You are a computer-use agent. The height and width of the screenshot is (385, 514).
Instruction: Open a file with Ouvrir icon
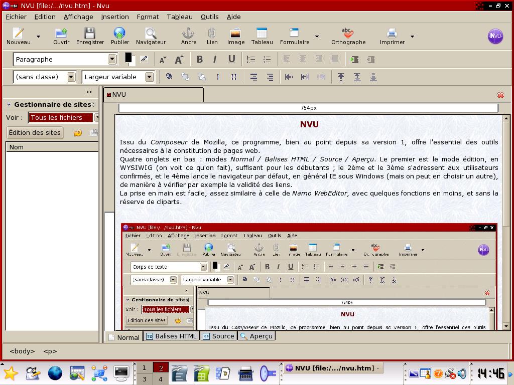point(61,36)
